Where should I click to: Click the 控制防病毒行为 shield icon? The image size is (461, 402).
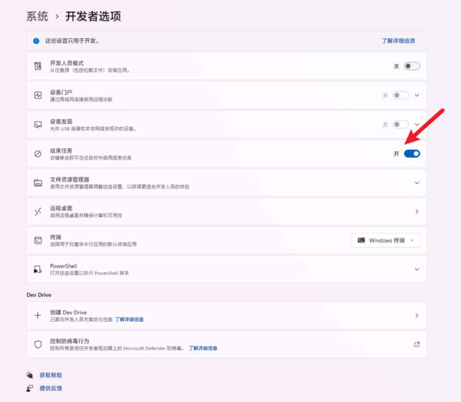tap(38, 344)
